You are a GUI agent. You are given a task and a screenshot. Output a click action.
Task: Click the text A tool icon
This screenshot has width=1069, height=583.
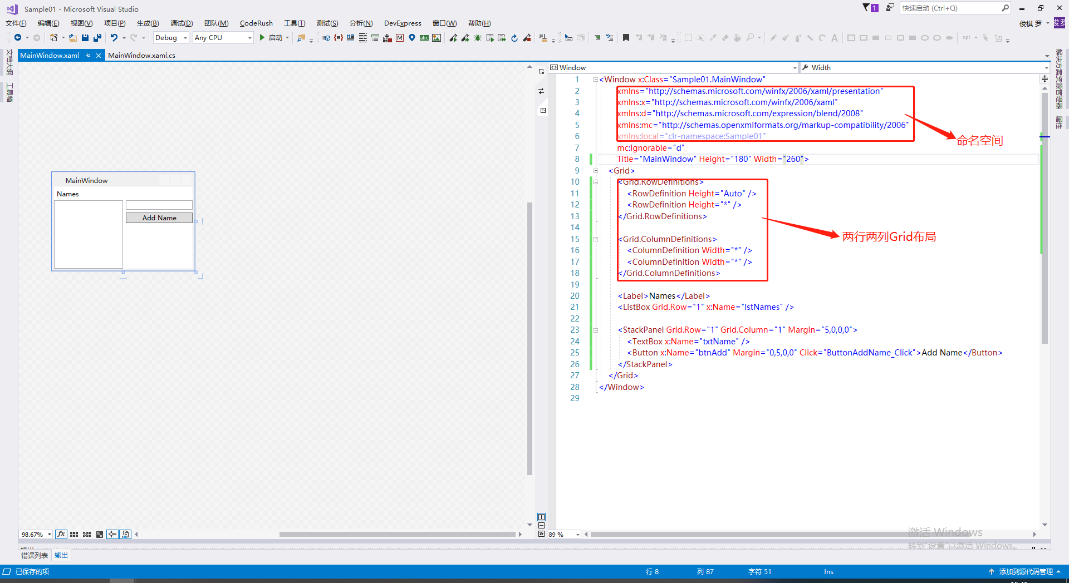834,38
